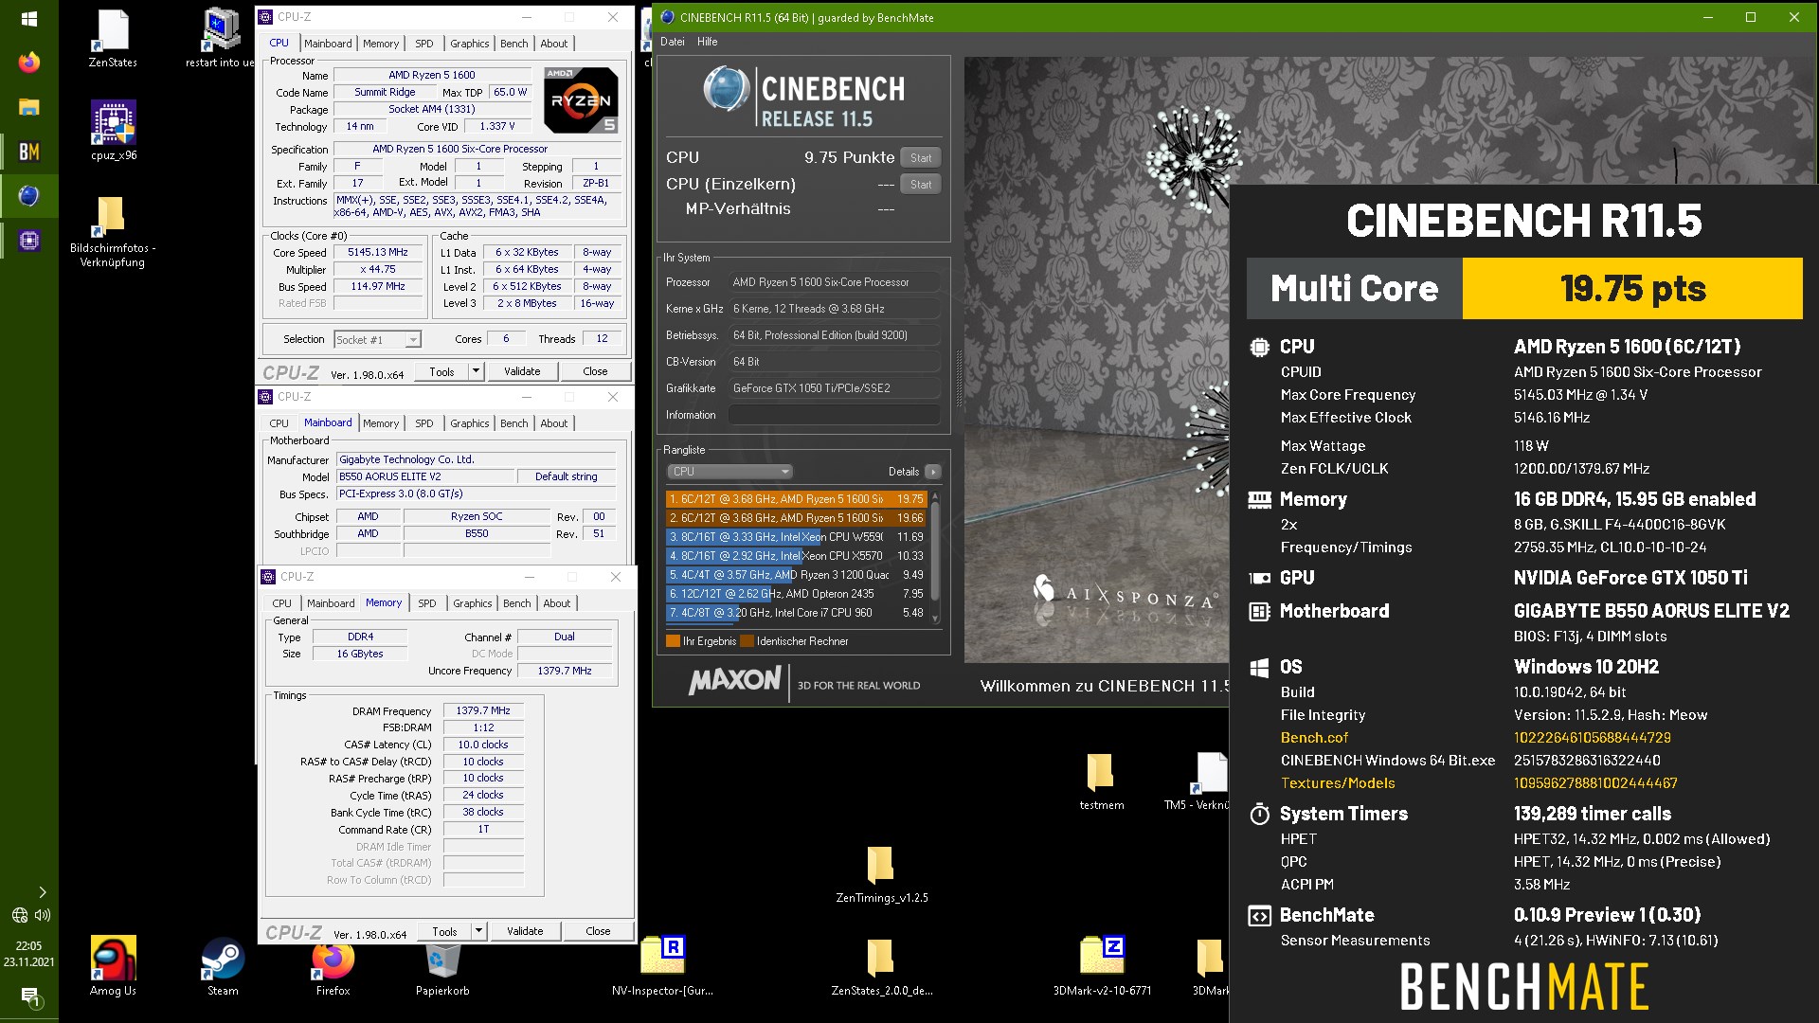
Task: Click the volume icon in system tray
Action: click(43, 915)
